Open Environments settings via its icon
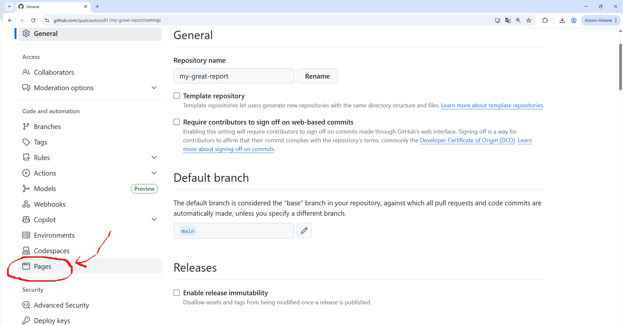Viewport: 623px width, 325px height. tap(26, 235)
